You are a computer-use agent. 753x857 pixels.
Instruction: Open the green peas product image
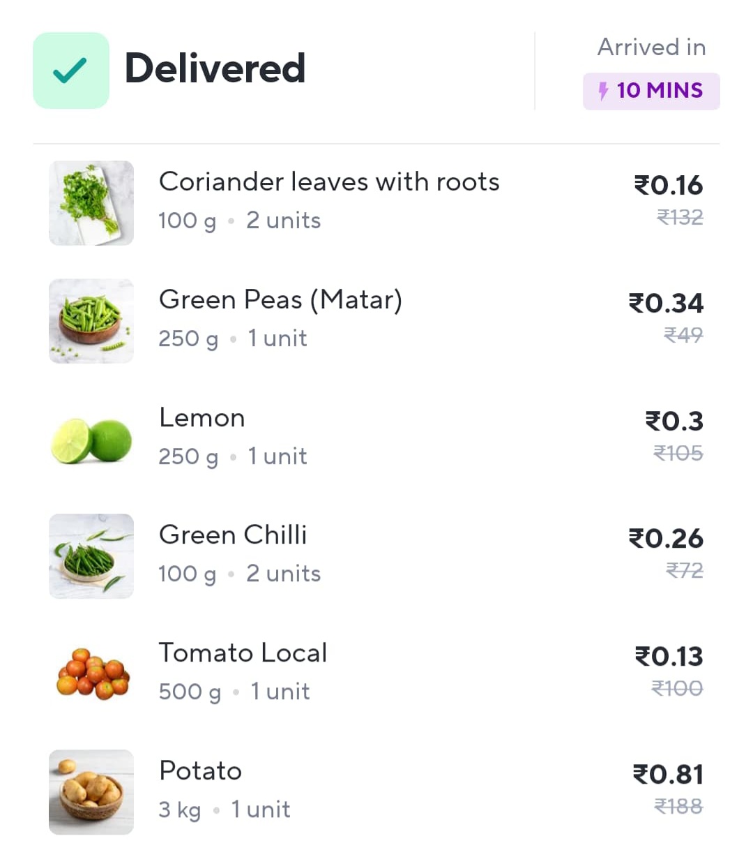(91, 321)
